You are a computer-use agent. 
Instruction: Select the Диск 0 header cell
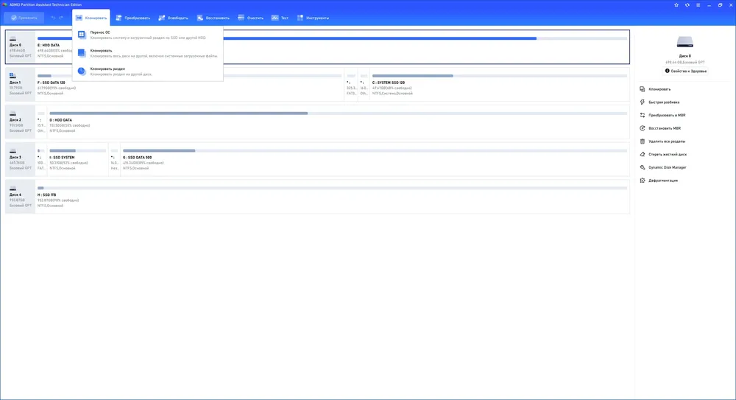coord(20,47)
